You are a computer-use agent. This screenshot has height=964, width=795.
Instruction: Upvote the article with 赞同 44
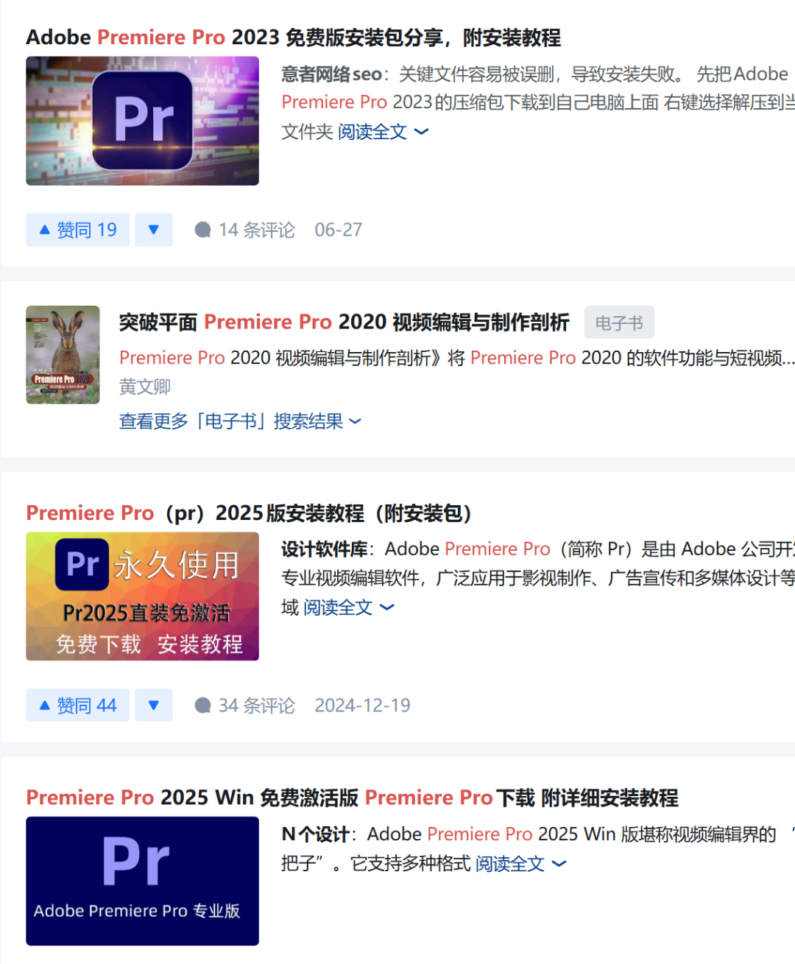click(78, 706)
